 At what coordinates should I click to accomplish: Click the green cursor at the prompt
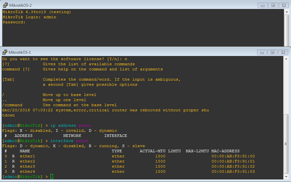pos(52,177)
